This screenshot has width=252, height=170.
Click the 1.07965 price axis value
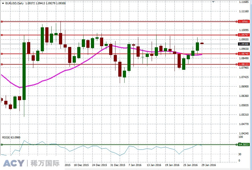click(244, 67)
